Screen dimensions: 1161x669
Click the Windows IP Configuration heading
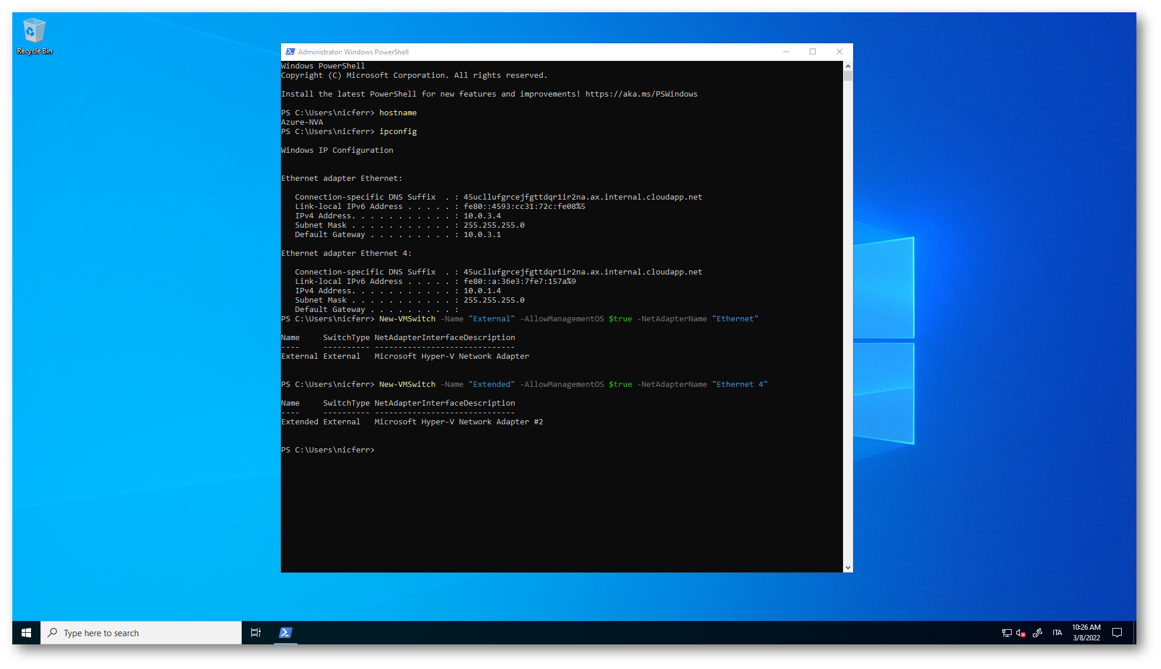337,150
